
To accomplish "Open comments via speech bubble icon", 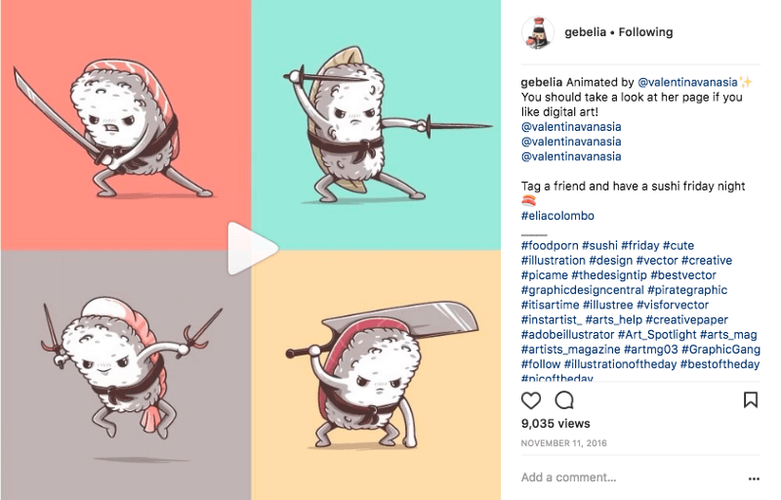I will [564, 400].
